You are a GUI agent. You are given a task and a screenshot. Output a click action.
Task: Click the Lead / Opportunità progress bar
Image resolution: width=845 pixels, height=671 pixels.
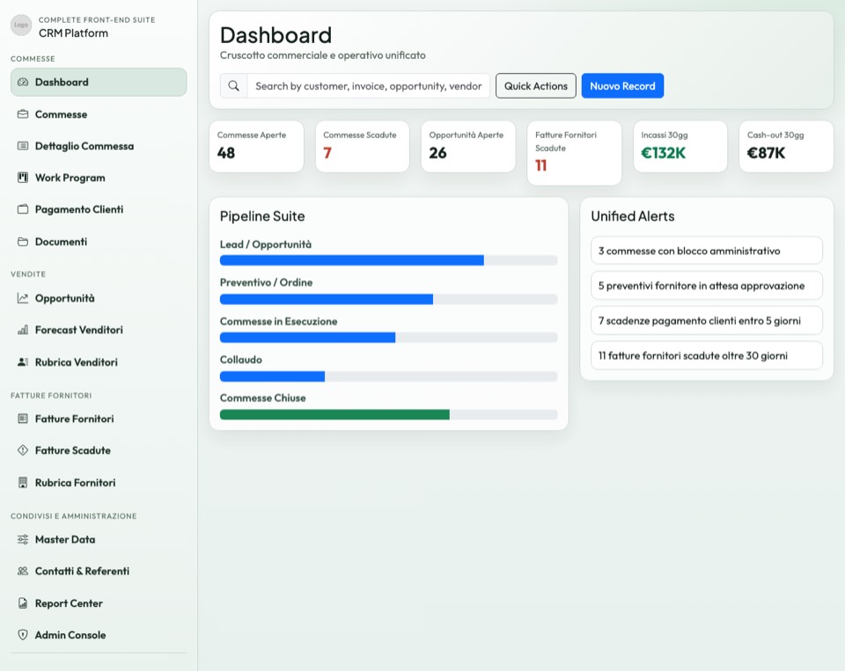[x=388, y=260]
